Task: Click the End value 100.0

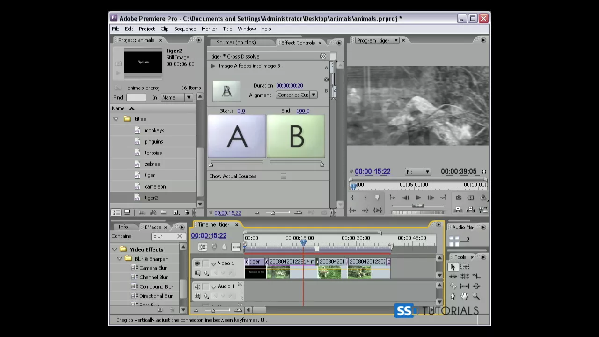Action: (x=303, y=111)
